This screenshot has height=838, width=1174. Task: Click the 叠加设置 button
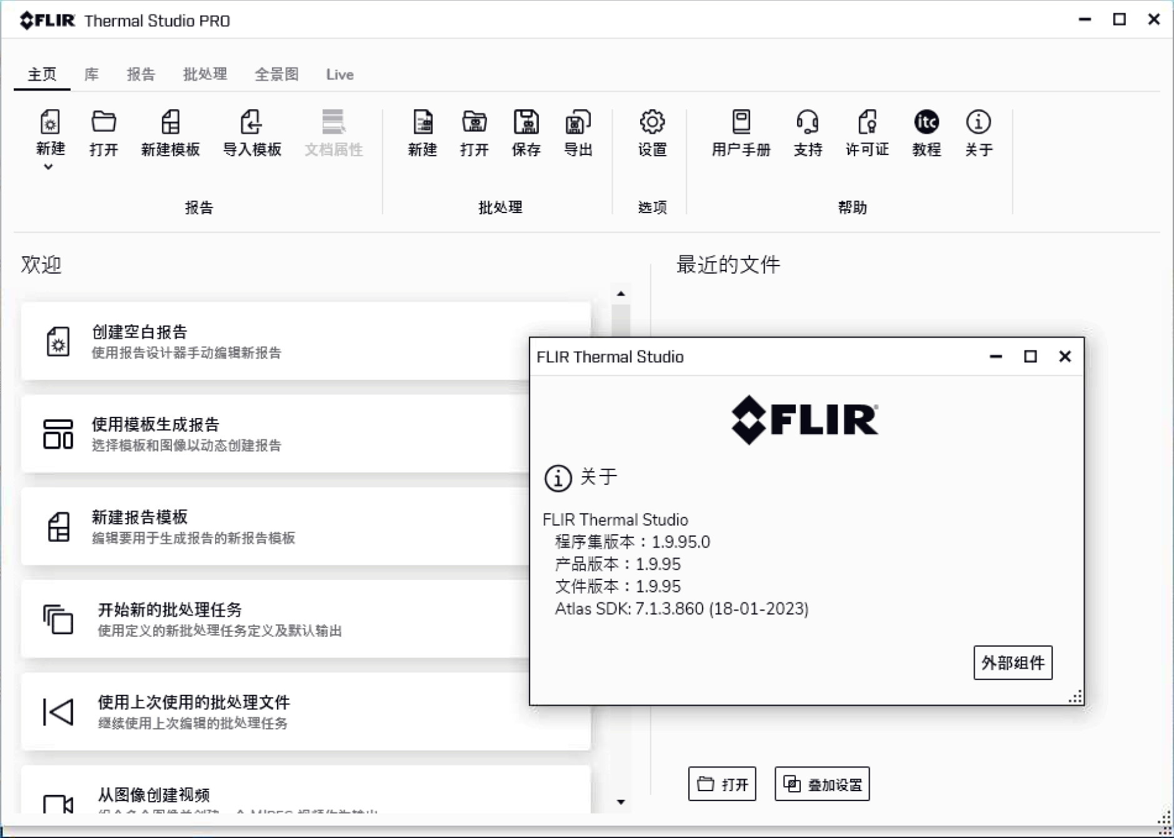click(x=822, y=784)
